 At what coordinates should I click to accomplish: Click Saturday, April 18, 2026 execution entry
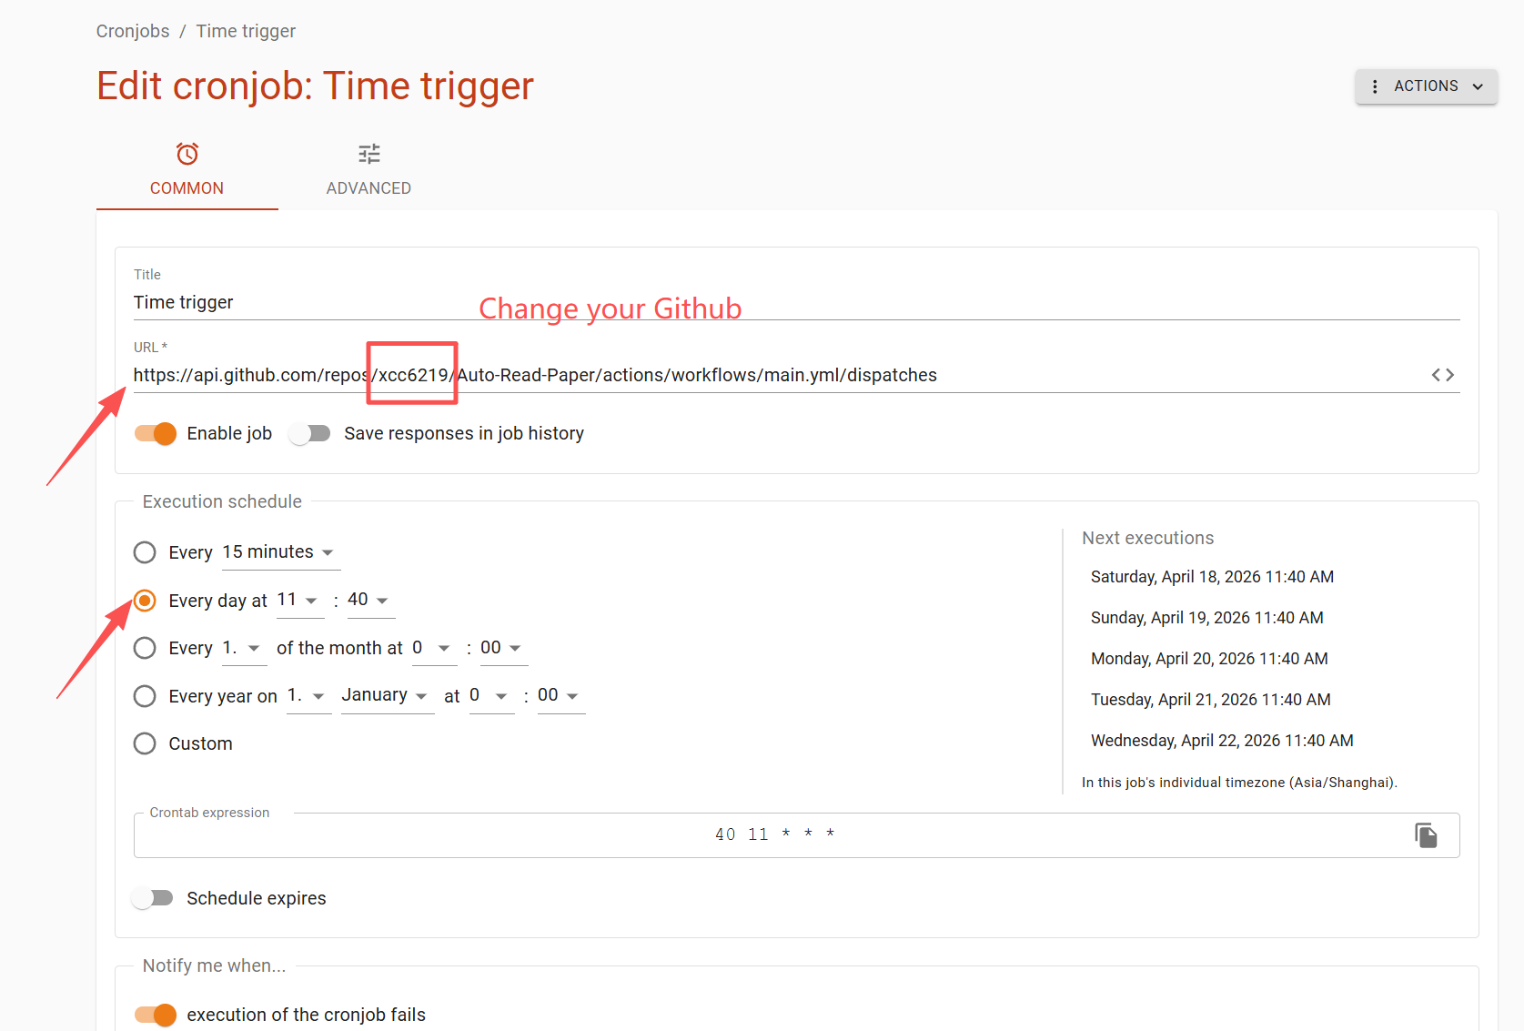pos(1212,577)
